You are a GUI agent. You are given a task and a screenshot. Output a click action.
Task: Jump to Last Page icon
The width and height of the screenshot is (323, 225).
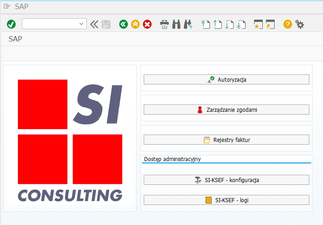click(x=241, y=24)
